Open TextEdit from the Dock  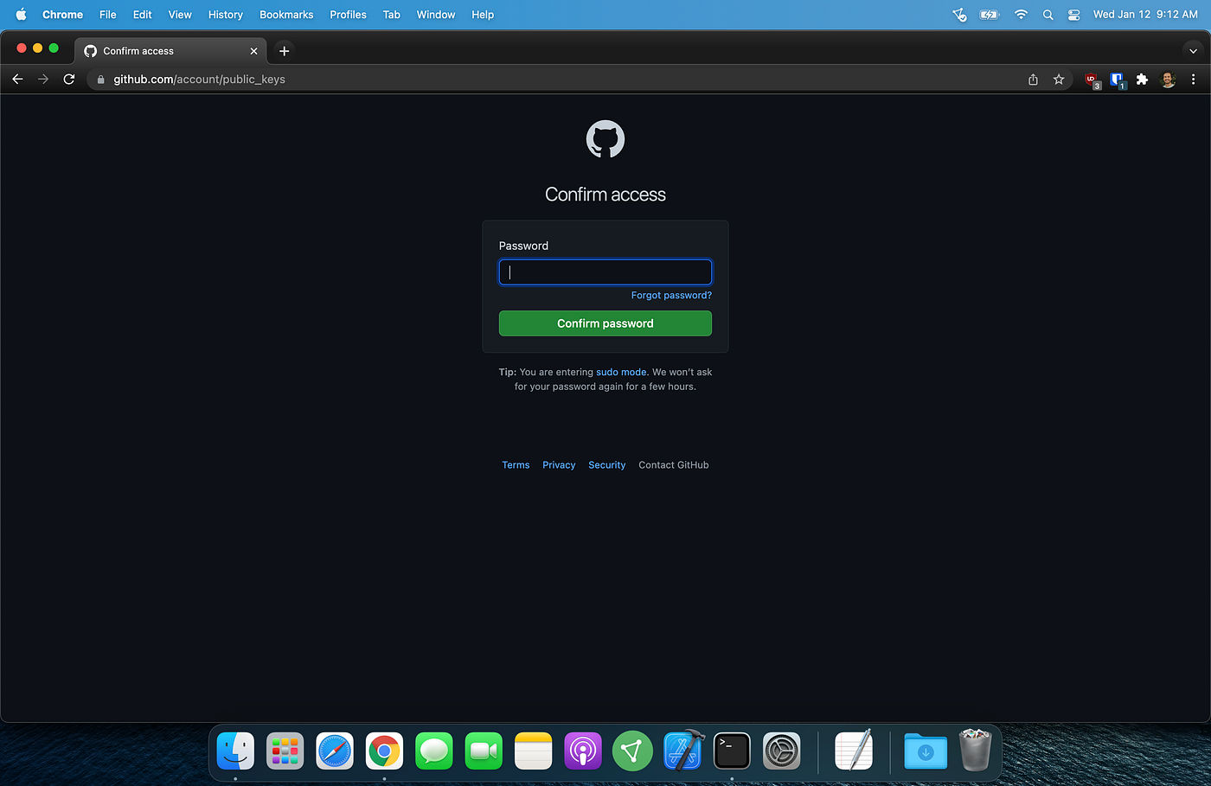[854, 751]
